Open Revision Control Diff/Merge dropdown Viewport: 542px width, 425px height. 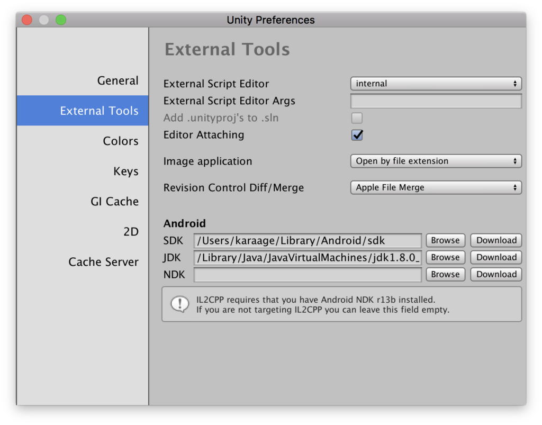tap(436, 187)
